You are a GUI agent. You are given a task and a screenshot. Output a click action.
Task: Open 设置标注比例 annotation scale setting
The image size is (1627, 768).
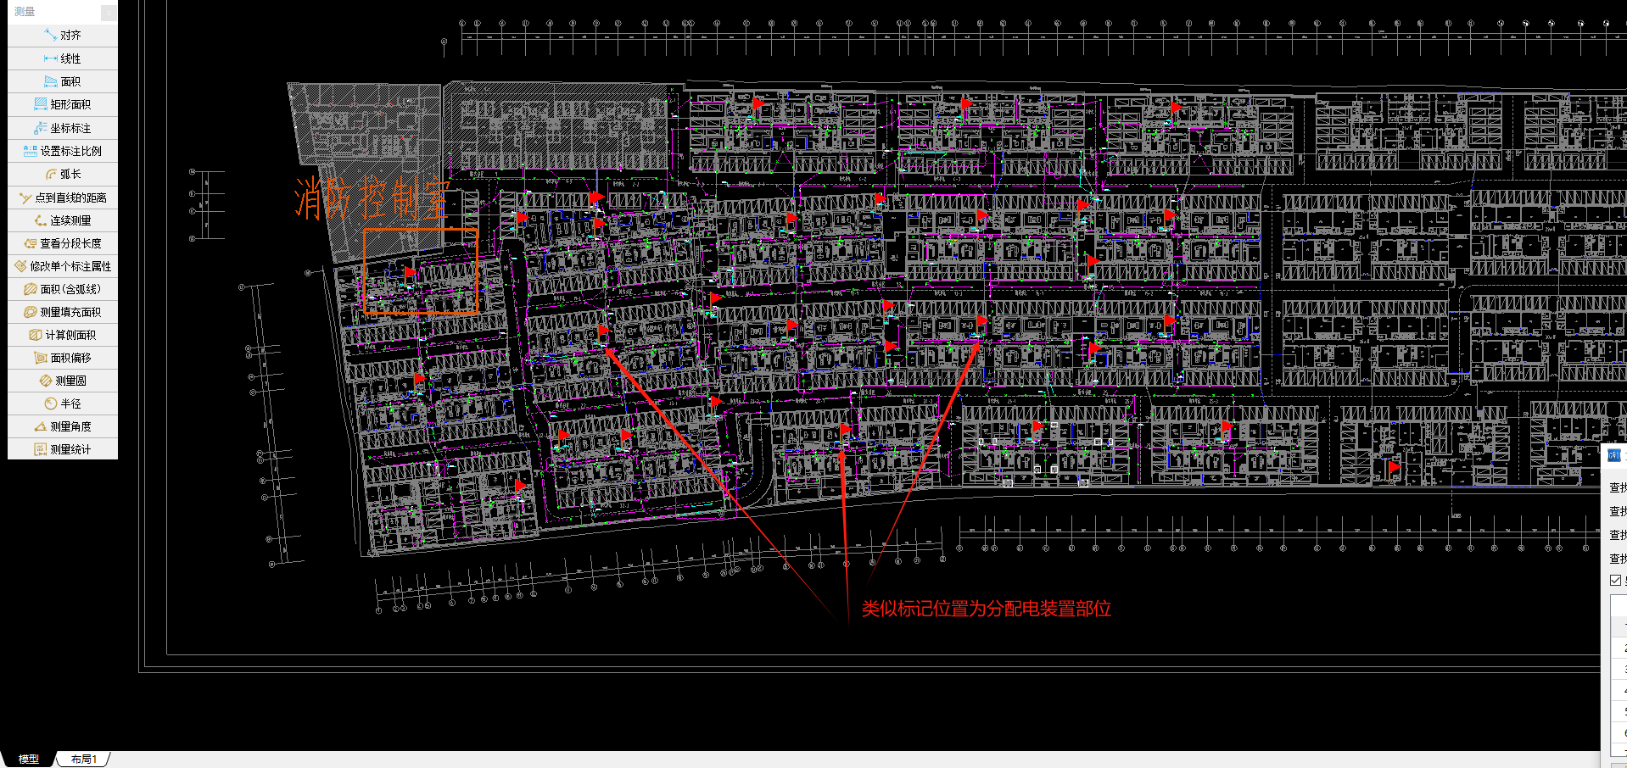[x=63, y=151]
